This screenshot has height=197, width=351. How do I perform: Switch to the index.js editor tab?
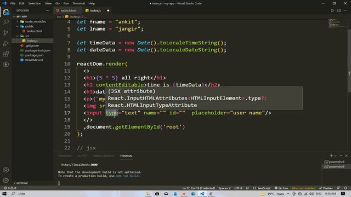[x=98, y=10]
